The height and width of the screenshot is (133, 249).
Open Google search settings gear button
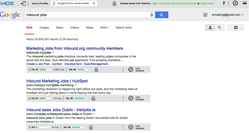236,28
